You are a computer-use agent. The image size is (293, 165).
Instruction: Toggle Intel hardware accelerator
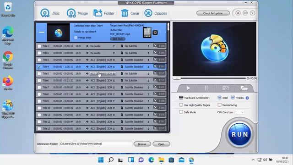tap(219, 98)
